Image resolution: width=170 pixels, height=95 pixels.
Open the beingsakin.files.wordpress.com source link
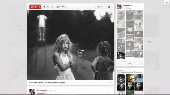tap(51, 83)
